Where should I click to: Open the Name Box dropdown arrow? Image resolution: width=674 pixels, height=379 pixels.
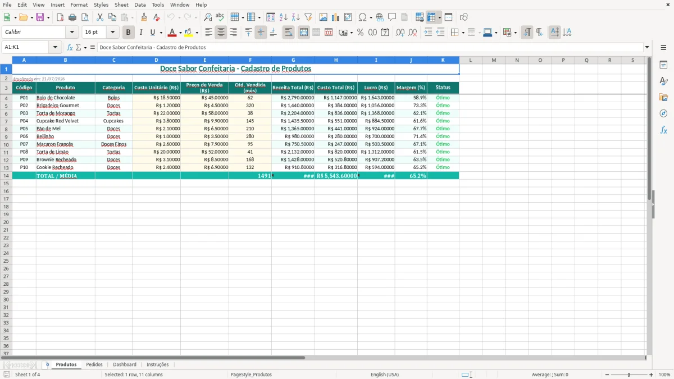pyautogui.click(x=56, y=47)
